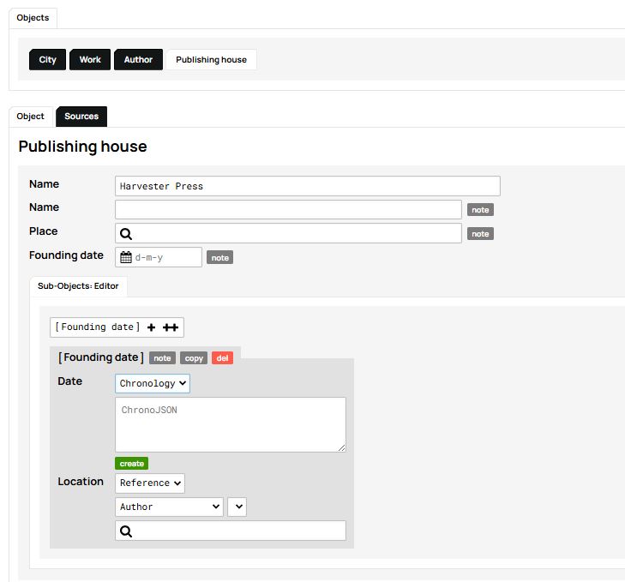The height and width of the screenshot is (582, 625).
Task: Click into the ChronoJSON text area
Action: (231, 424)
